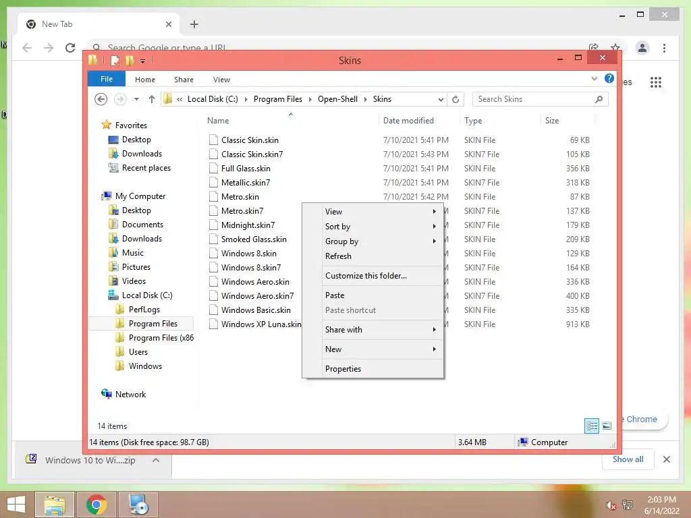The width and height of the screenshot is (691, 518).
Task: Click the Search Skins input field
Action: coord(541,99)
